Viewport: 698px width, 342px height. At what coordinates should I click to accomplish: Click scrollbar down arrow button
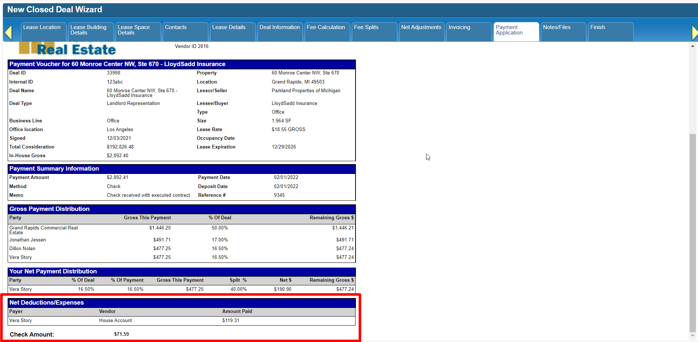tap(693, 336)
